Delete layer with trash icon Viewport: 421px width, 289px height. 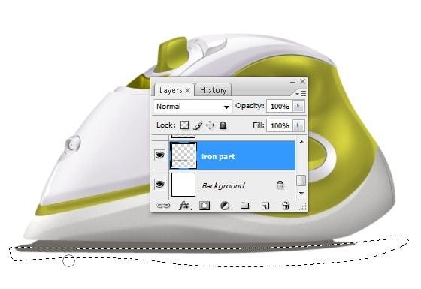click(286, 206)
